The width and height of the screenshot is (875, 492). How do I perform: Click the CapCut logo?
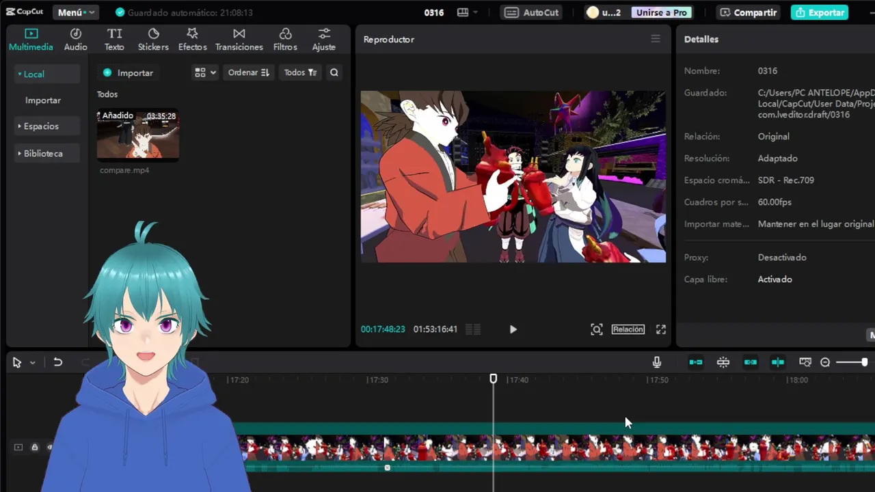25,12
